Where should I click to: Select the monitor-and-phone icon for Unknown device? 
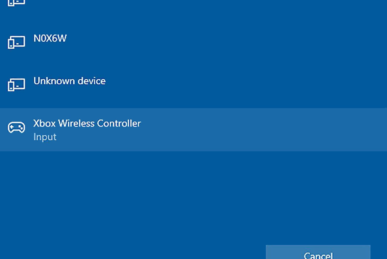point(16,84)
